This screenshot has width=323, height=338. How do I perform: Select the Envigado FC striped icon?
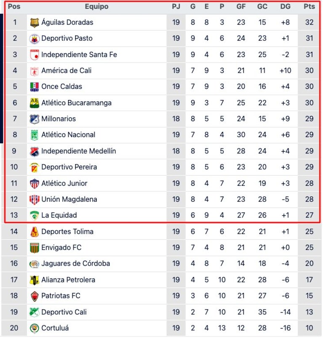point(35,248)
